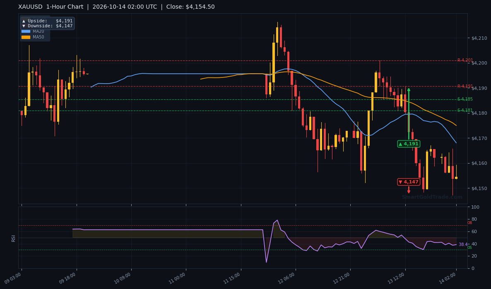Click the $4,210 price axis label
This screenshot has width=491, height=289.
coord(479,38)
